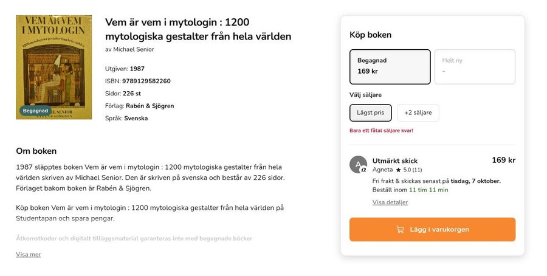Click the book title heading
This screenshot has width=547, height=276.
198,29
